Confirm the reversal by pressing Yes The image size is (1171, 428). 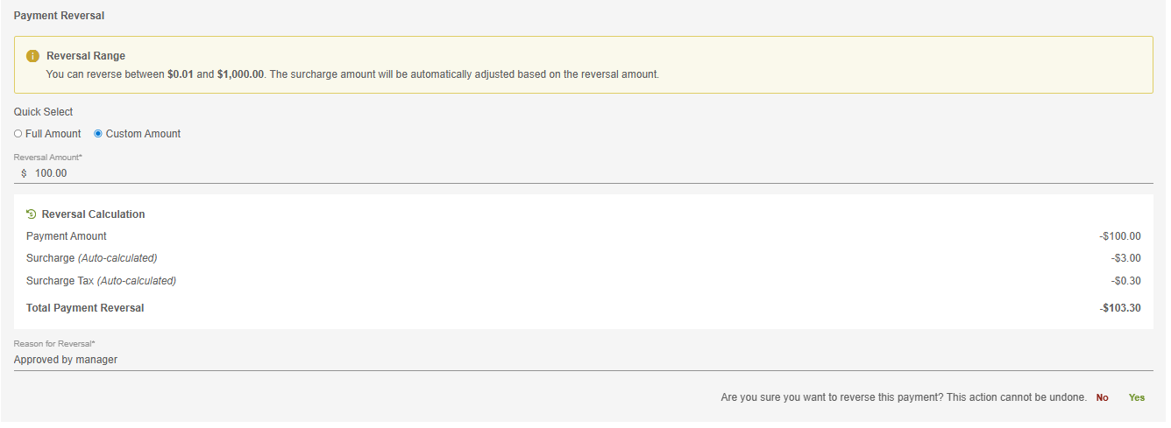[1136, 397]
